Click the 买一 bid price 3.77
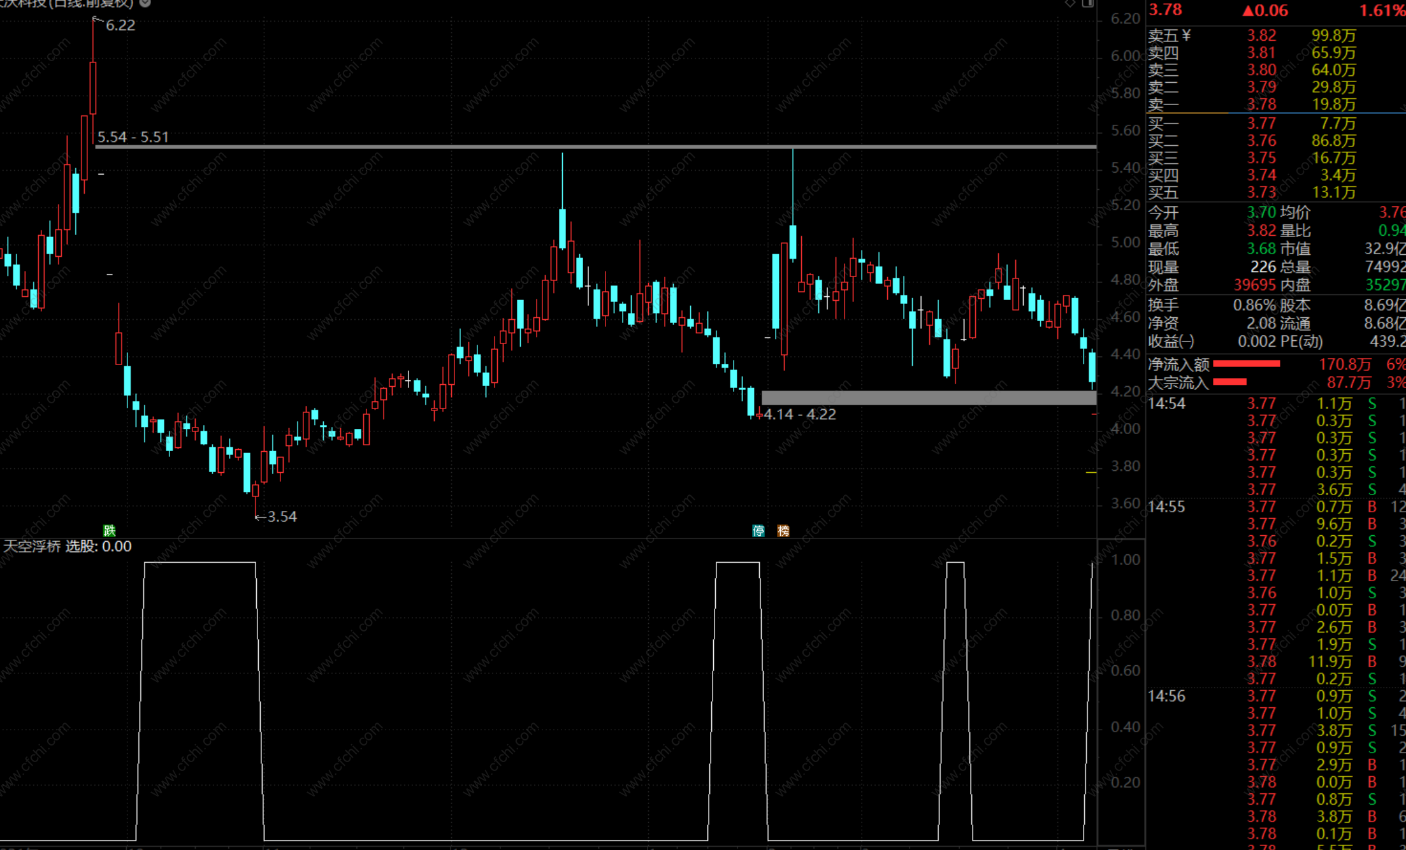Image resolution: width=1406 pixels, height=850 pixels. (1261, 124)
